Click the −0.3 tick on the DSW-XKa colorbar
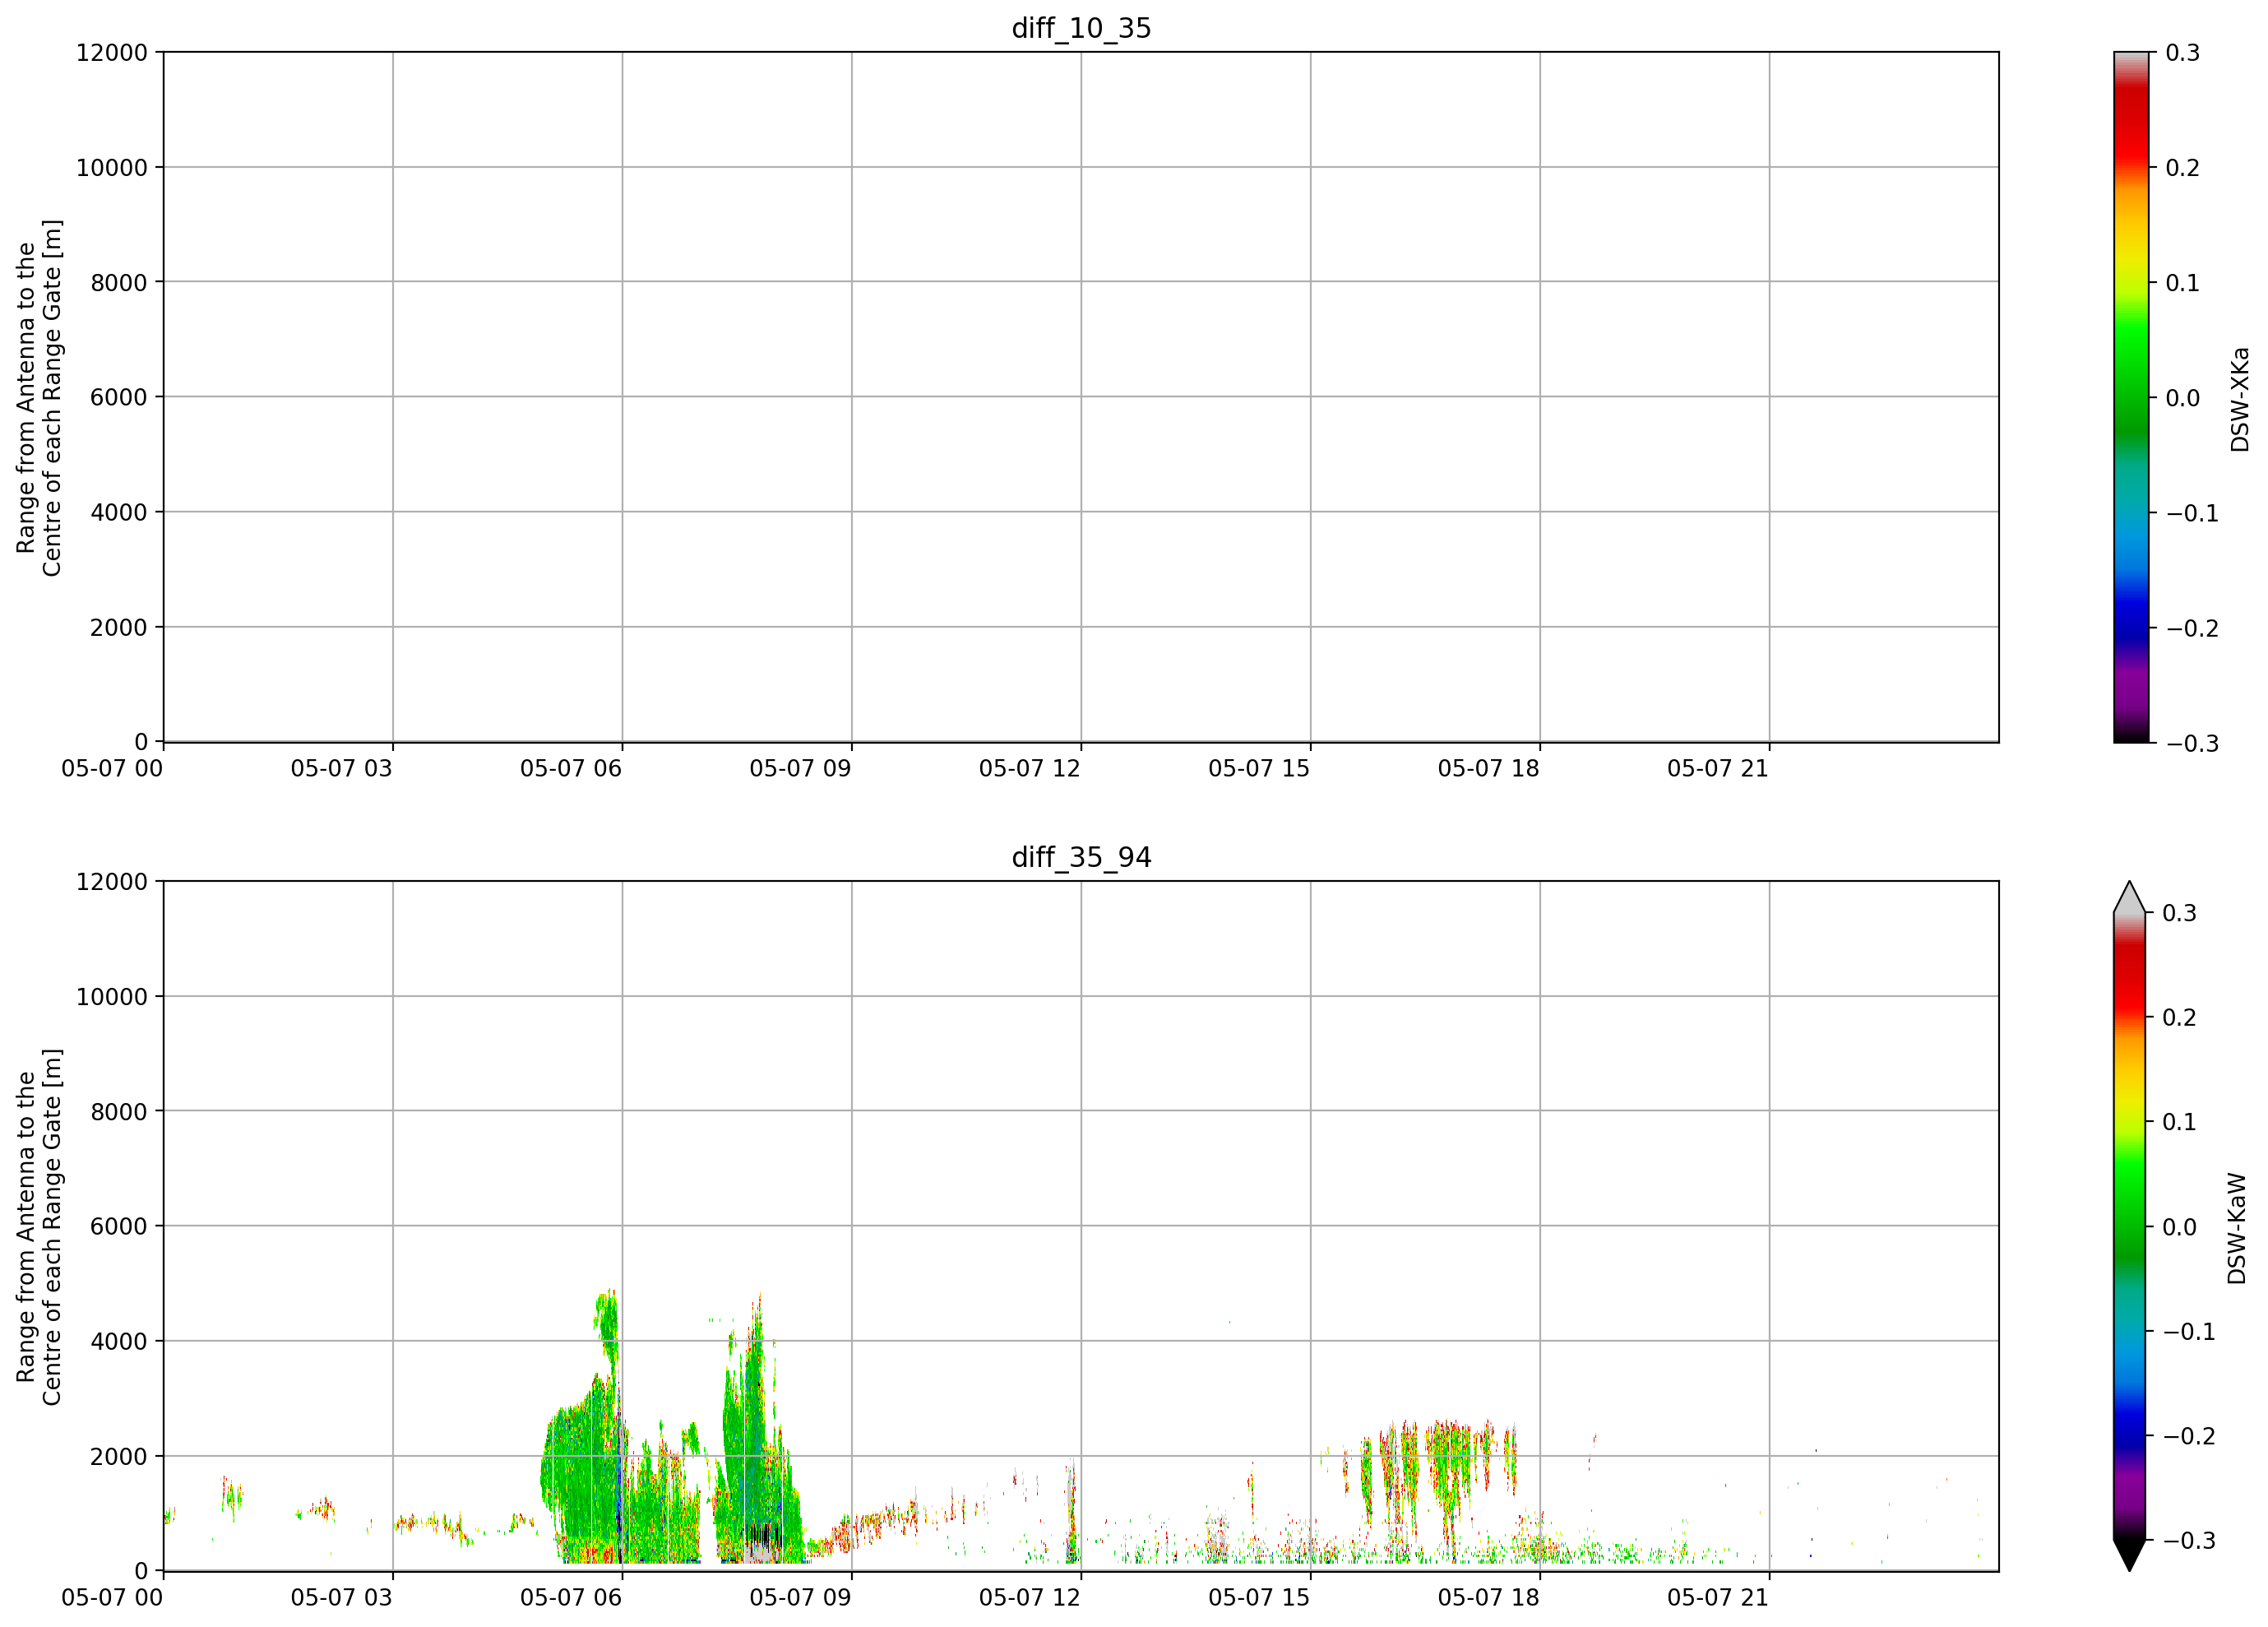 click(2192, 743)
